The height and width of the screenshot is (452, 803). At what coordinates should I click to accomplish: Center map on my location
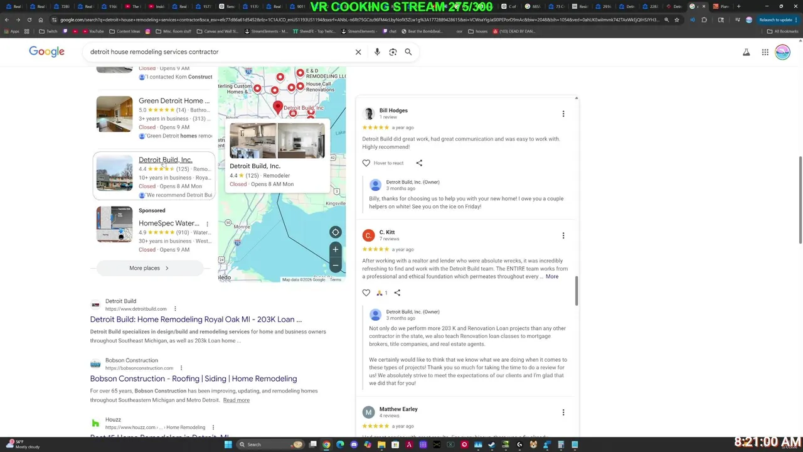(336, 232)
